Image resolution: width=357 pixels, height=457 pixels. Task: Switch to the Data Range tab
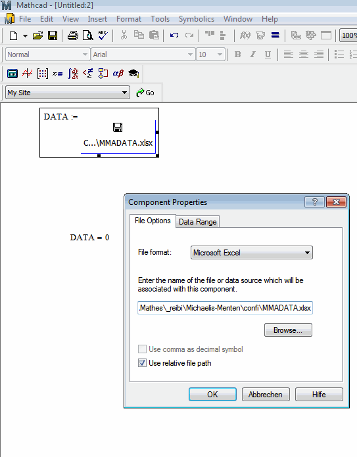(198, 222)
